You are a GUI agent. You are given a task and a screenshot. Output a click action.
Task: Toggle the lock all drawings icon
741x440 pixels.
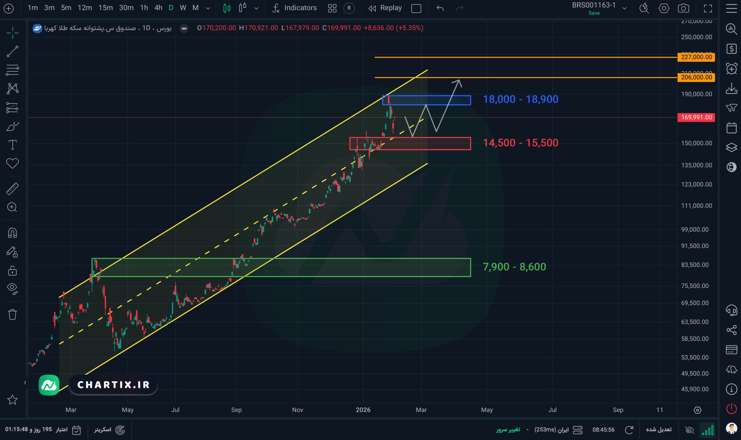coord(12,271)
